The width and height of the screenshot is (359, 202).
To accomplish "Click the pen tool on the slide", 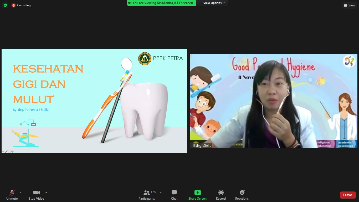I will (6, 152).
